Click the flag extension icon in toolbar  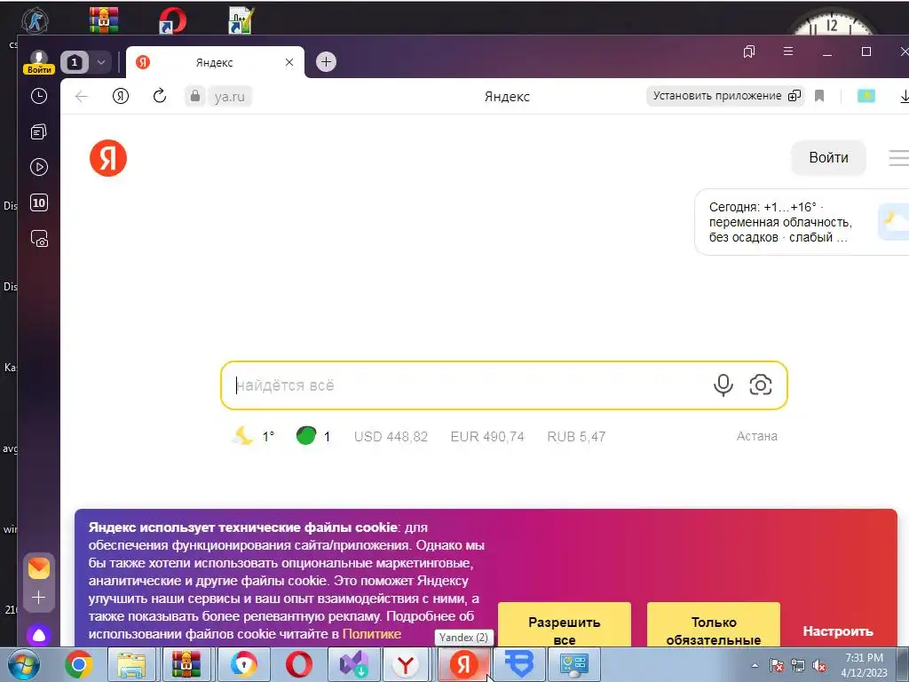click(x=866, y=96)
